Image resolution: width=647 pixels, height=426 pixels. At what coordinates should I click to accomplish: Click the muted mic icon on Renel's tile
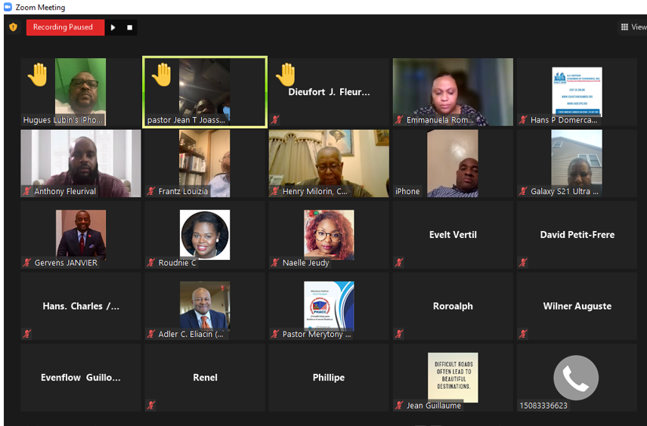(x=151, y=405)
